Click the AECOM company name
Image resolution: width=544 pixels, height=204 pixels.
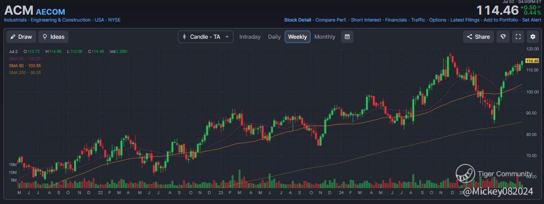pos(50,12)
